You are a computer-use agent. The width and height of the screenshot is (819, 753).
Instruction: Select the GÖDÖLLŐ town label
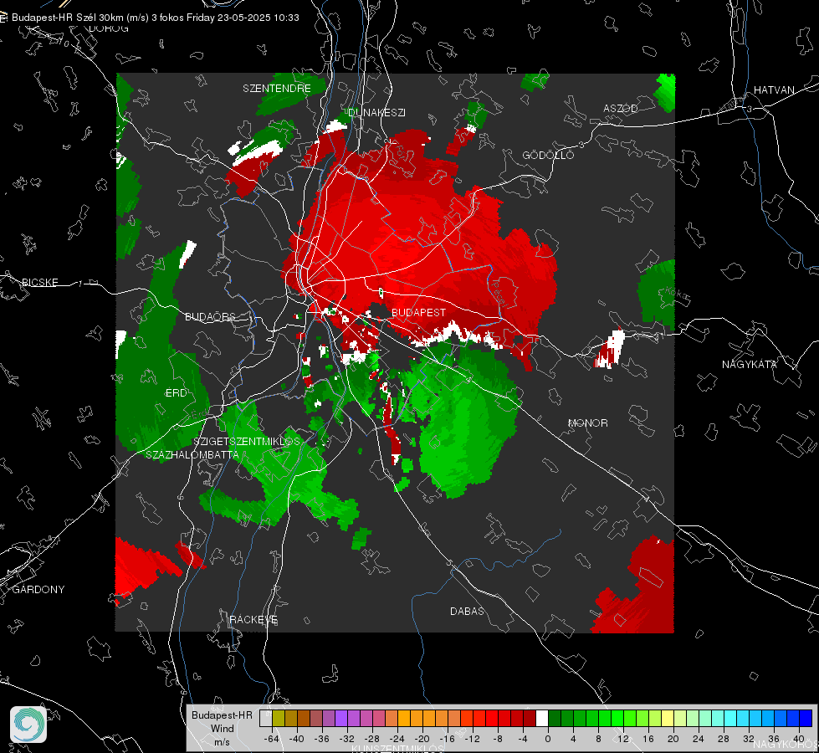point(548,155)
